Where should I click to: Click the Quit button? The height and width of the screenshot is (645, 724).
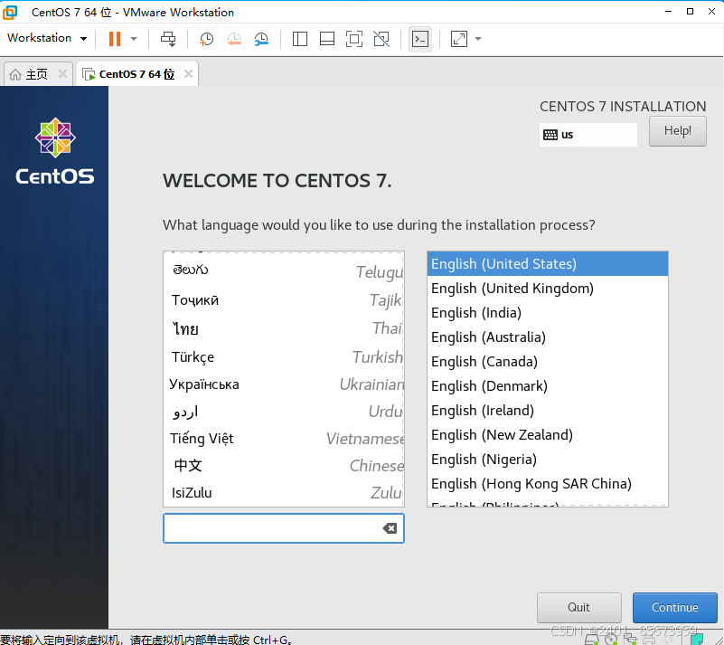[x=579, y=608]
